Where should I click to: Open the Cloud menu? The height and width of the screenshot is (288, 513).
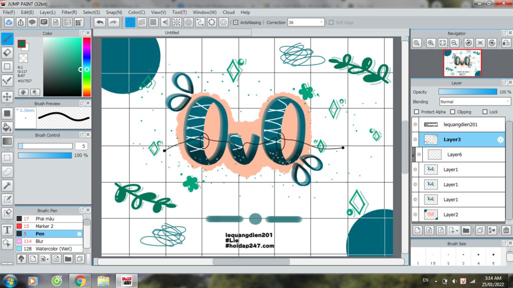click(228, 12)
